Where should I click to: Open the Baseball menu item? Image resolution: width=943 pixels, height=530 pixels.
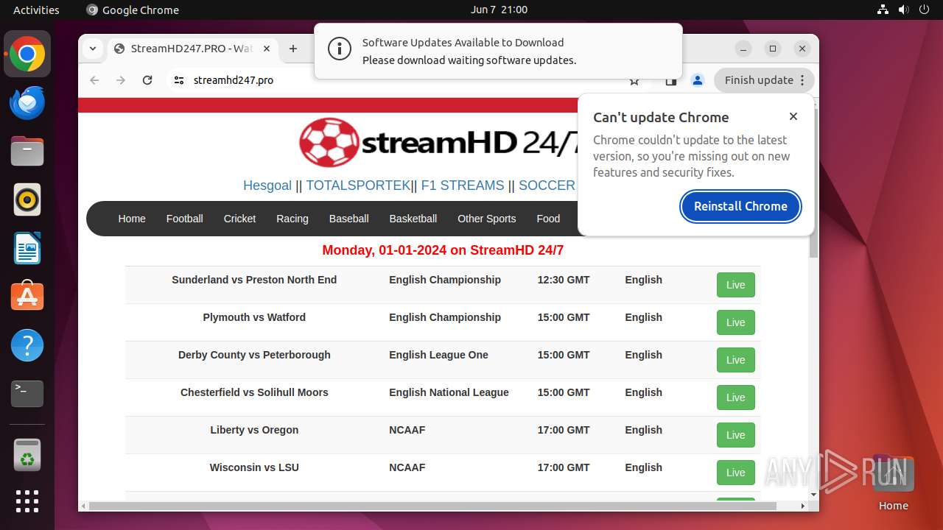(349, 219)
